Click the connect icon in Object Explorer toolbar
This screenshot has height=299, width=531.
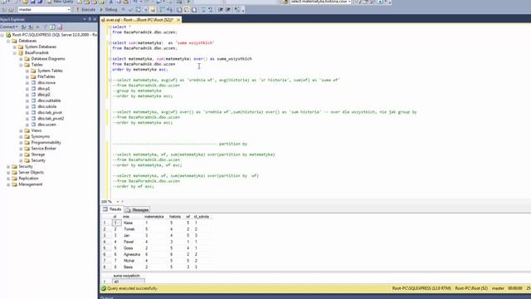24,27
